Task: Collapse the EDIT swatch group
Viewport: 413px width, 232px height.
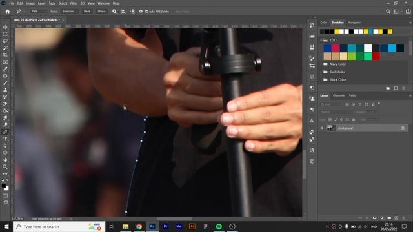Action: click(321, 40)
